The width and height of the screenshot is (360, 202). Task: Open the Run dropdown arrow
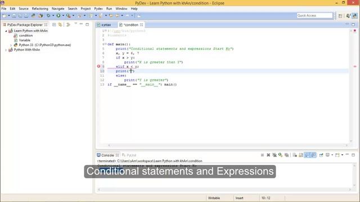click(63, 16)
